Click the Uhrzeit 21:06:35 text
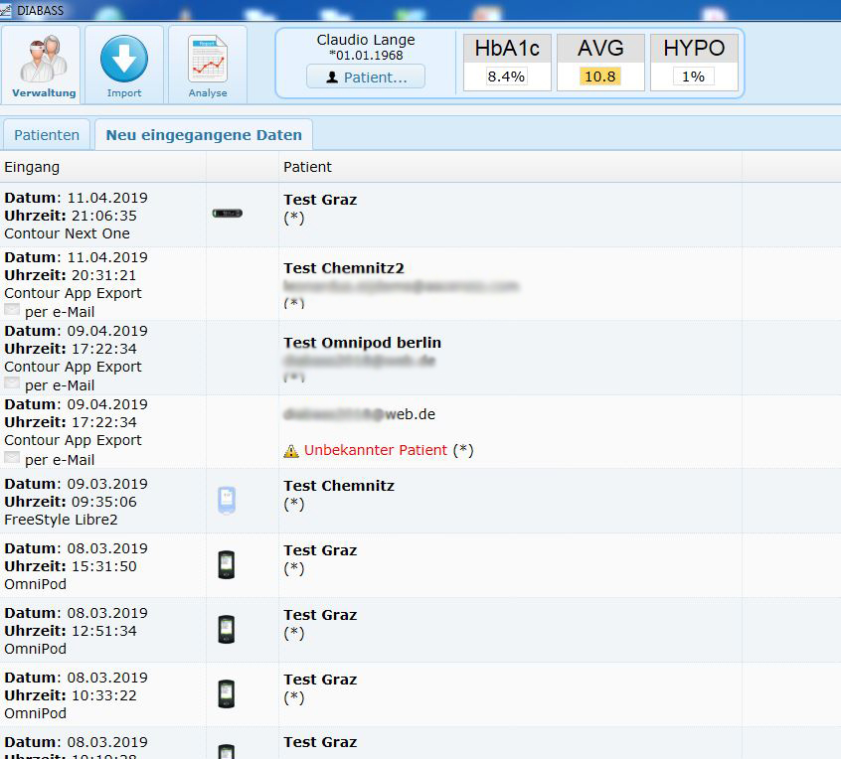Screen dimensions: 841x759 coord(71,216)
